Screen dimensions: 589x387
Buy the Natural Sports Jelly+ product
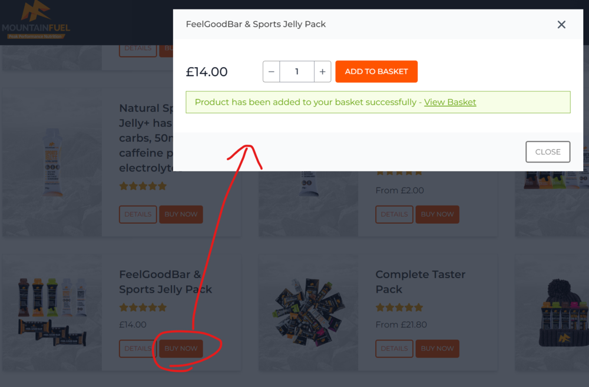[181, 214]
